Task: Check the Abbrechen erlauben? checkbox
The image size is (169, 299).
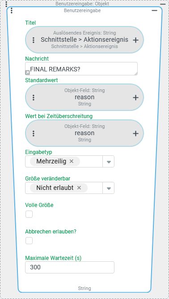Action: (29, 241)
